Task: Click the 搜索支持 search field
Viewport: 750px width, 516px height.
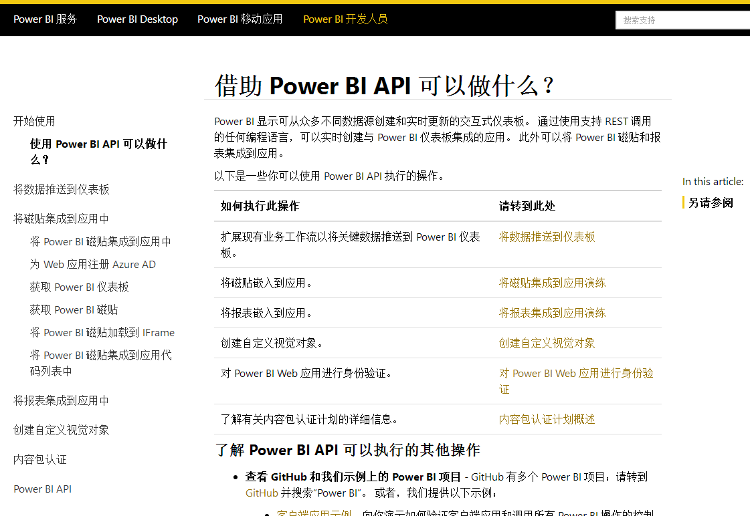Action: coord(682,20)
